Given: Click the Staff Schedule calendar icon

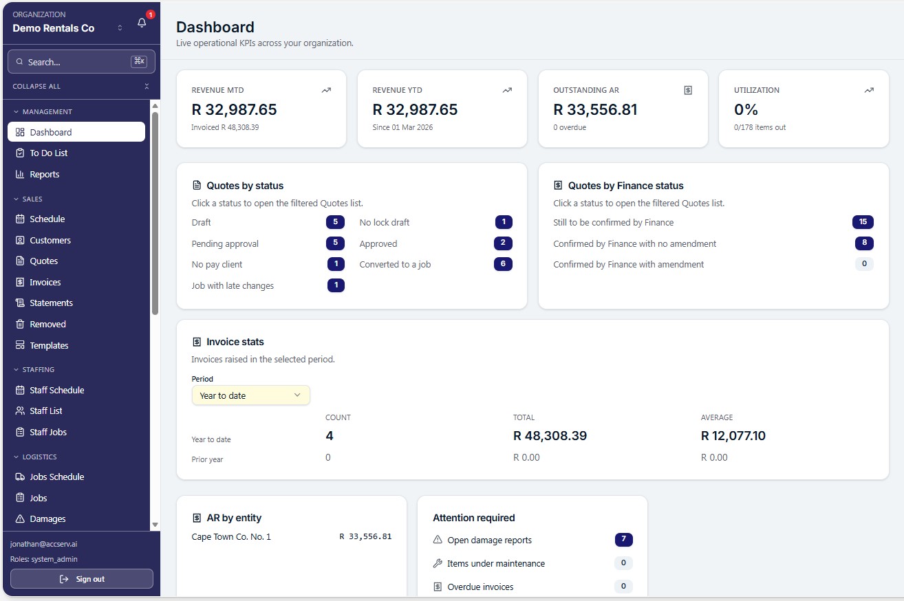Looking at the screenshot, I should pos(20,390).
